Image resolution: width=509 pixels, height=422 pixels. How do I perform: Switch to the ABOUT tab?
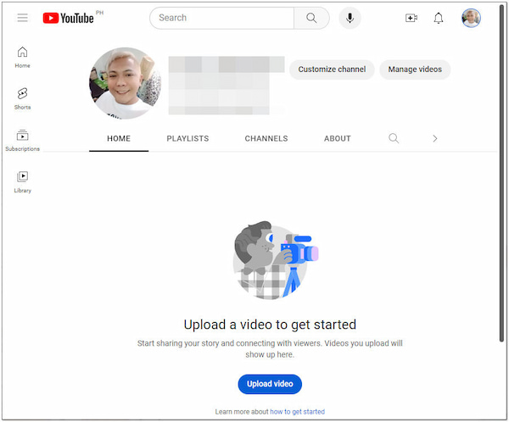(338, 138)
